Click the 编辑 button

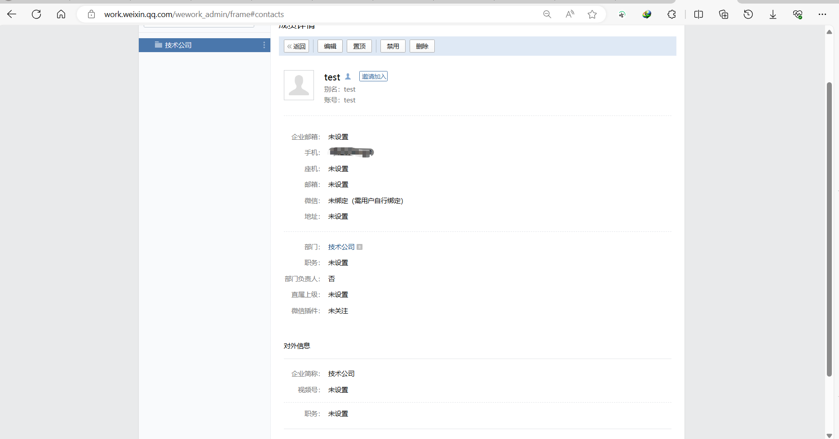tap(330, 46)
